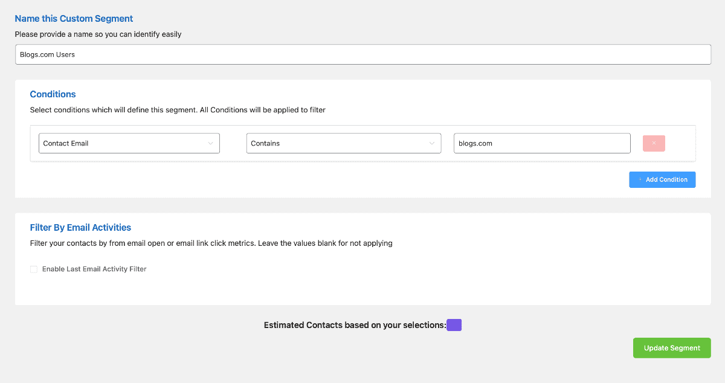Click the blogs.com condition value field
This screenshot has width=725, height=383.
542,143
